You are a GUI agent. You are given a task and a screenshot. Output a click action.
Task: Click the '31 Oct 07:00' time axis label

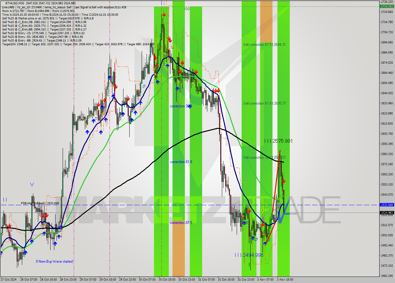coord(206,280)
